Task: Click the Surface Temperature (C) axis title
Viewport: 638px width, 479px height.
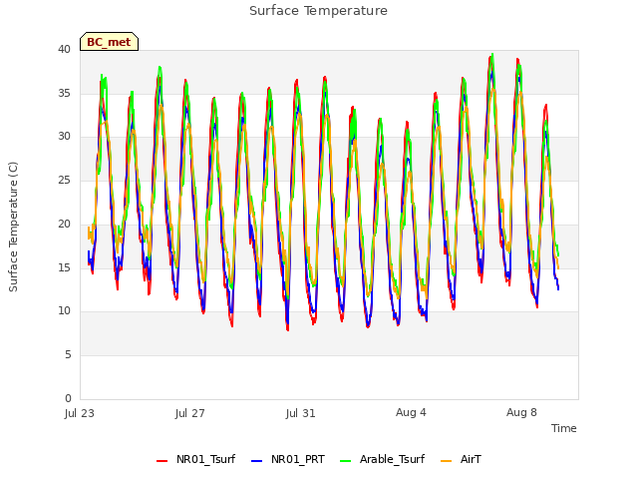Action: (13, 227)
